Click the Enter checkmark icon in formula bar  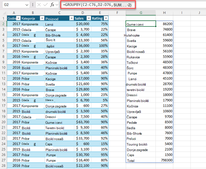click(x=46, y=5)
